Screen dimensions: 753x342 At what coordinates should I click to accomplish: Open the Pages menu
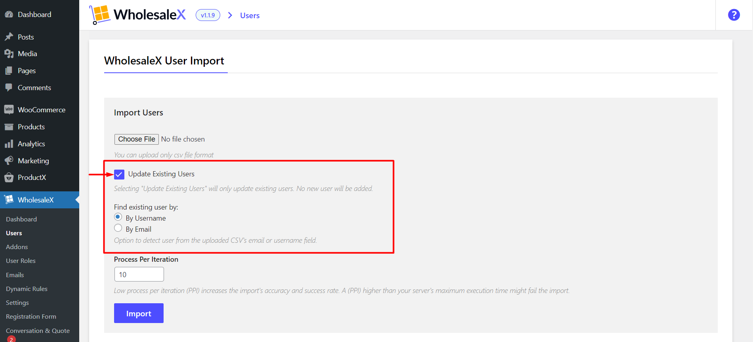40,71
